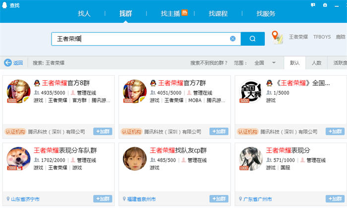The width and height of the screenshot is (347, 208).
Task: Click penguin icon beside 王者荣耀官方8群
Action: pyautogui.click(x=37, y=83)
